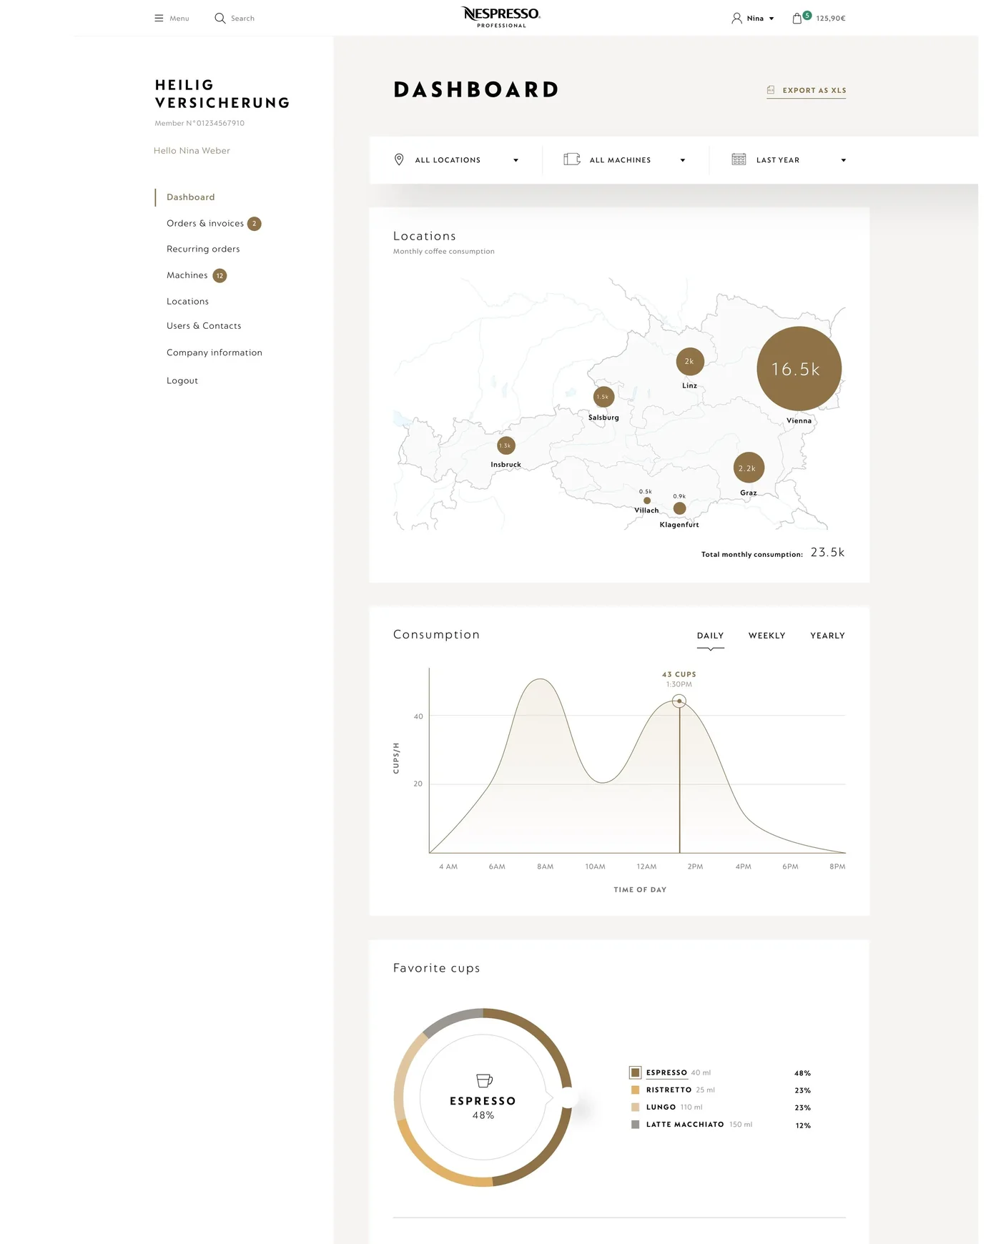Click Logout in the sidebar
Image resolution: width=1001 pixels, height=1244 pixels.
(x=182, y=381)
